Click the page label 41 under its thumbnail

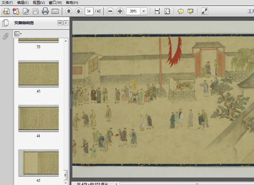39,136
